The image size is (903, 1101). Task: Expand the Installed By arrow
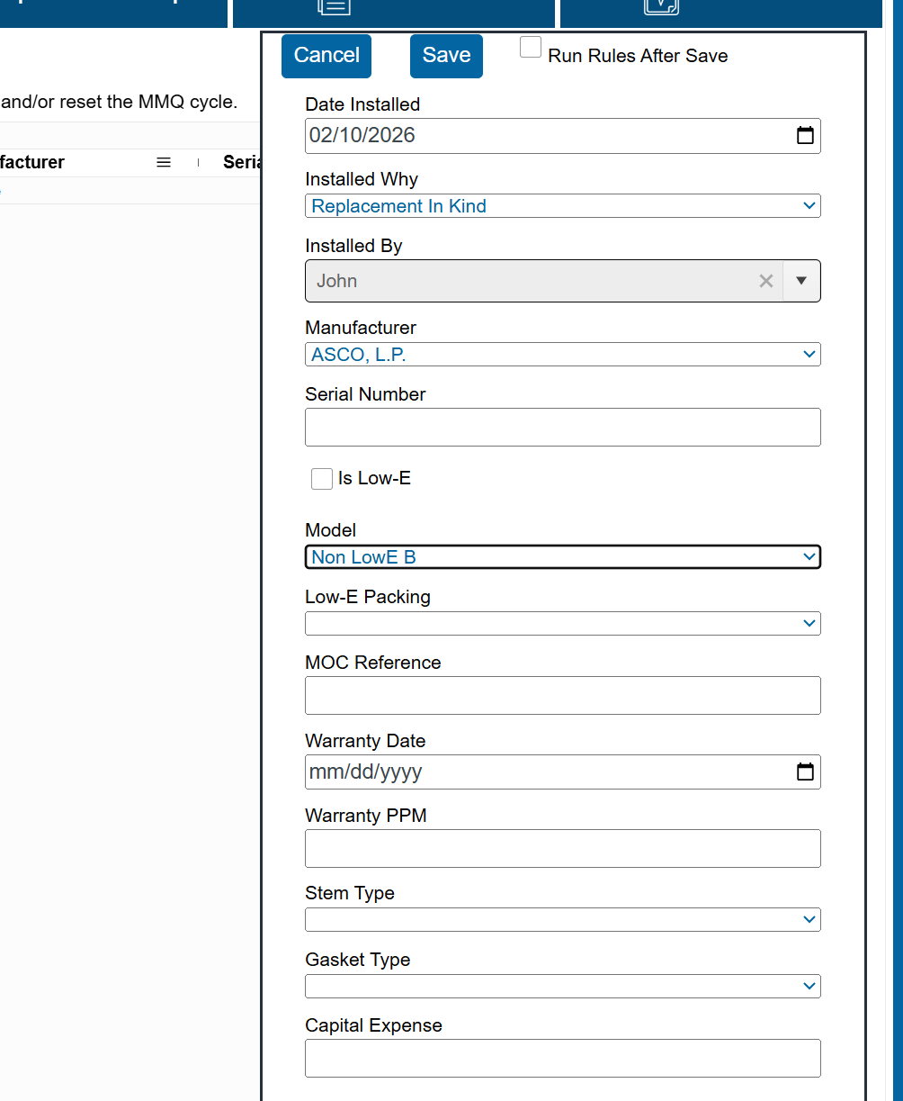(x=801, y=281)
